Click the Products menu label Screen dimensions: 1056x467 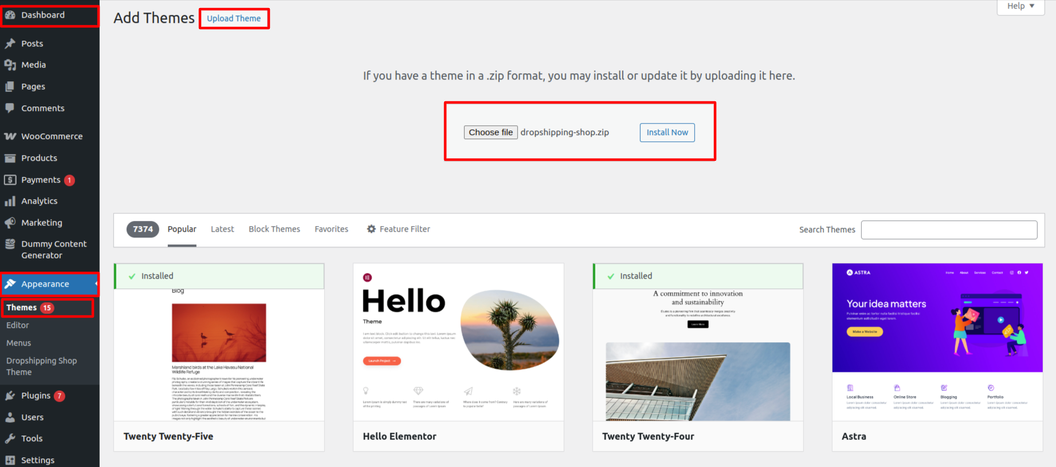(39, 158)
